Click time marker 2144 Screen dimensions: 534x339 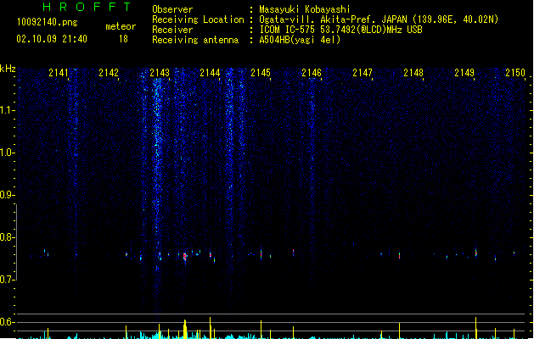pyautogui.click(x=210, y=73)
